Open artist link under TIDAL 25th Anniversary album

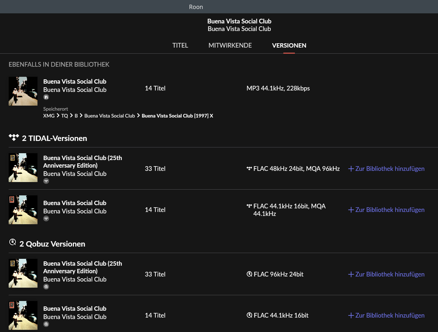click(75, 174)
